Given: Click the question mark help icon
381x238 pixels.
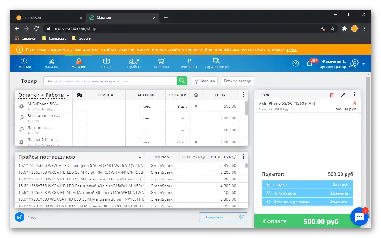Looking at the screenshot, I should point(295,63).
